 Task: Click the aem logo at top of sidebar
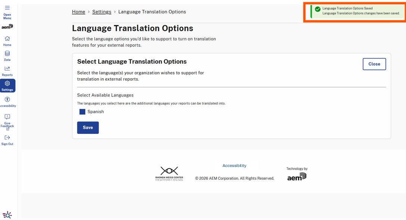point(7,26)
